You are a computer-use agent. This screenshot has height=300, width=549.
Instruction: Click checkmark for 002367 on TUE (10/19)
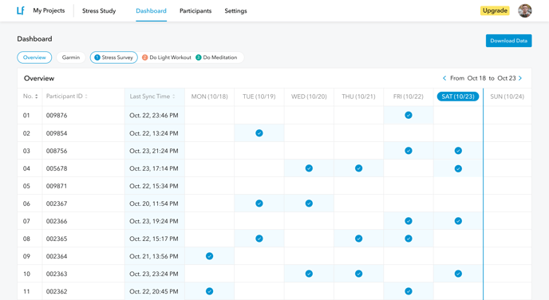click(x=259, y=203)
